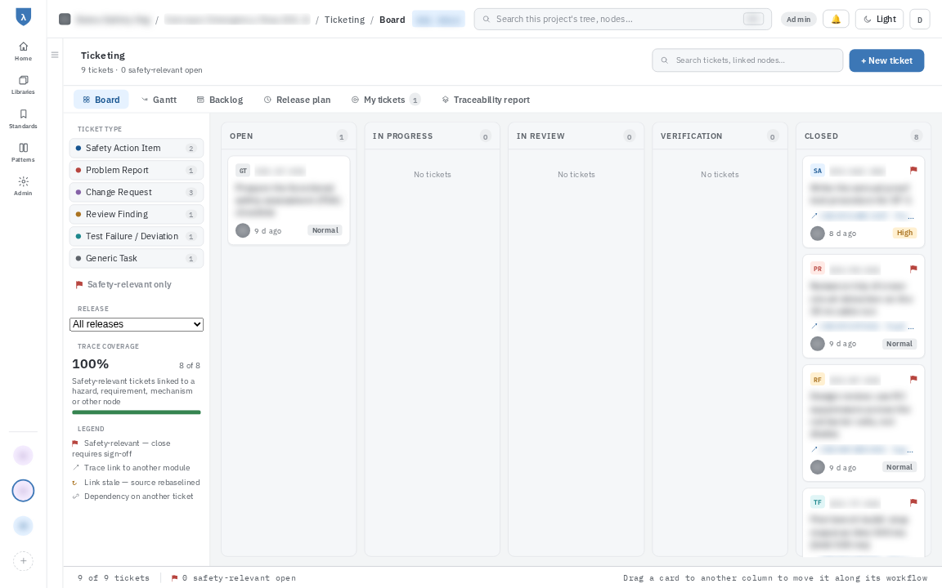Screen dimensions: 942x588
Task: Toggle Safety-relevant only filter
Action: coord(123,284)
